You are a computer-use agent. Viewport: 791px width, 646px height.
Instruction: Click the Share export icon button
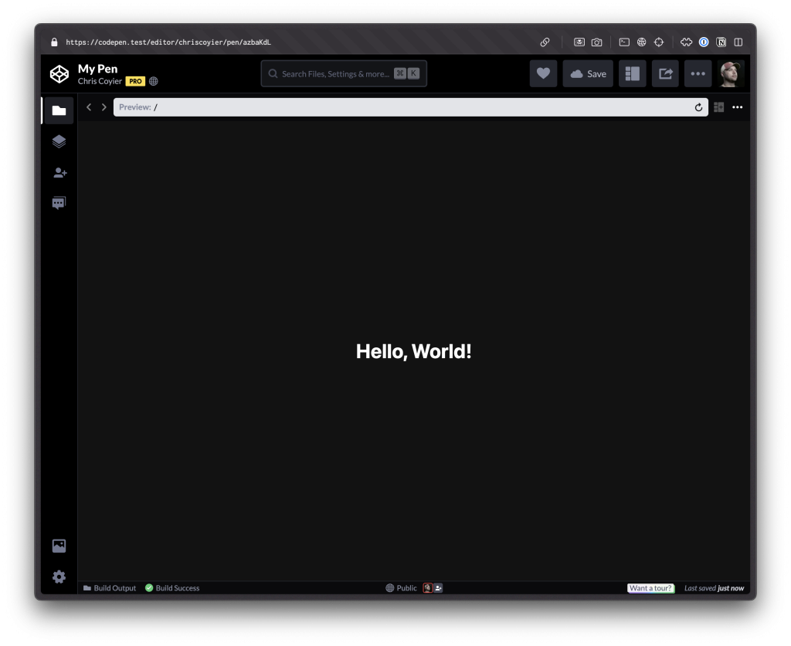coord(665,74)
